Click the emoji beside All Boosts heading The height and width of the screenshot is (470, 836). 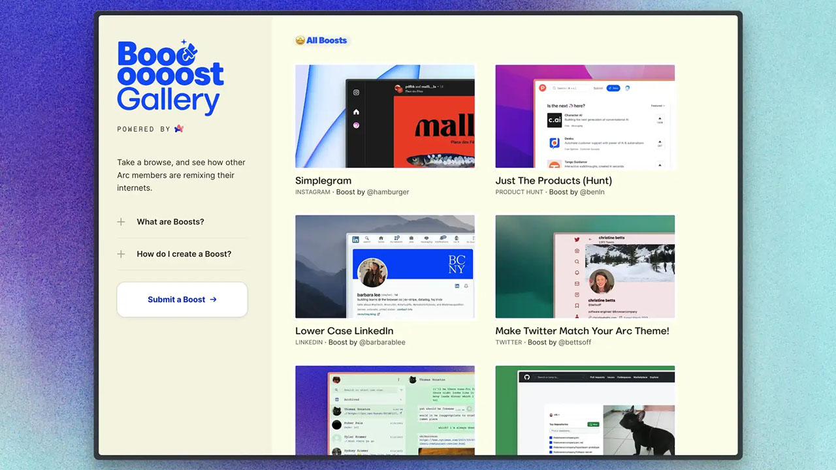(x=300, y=40)
